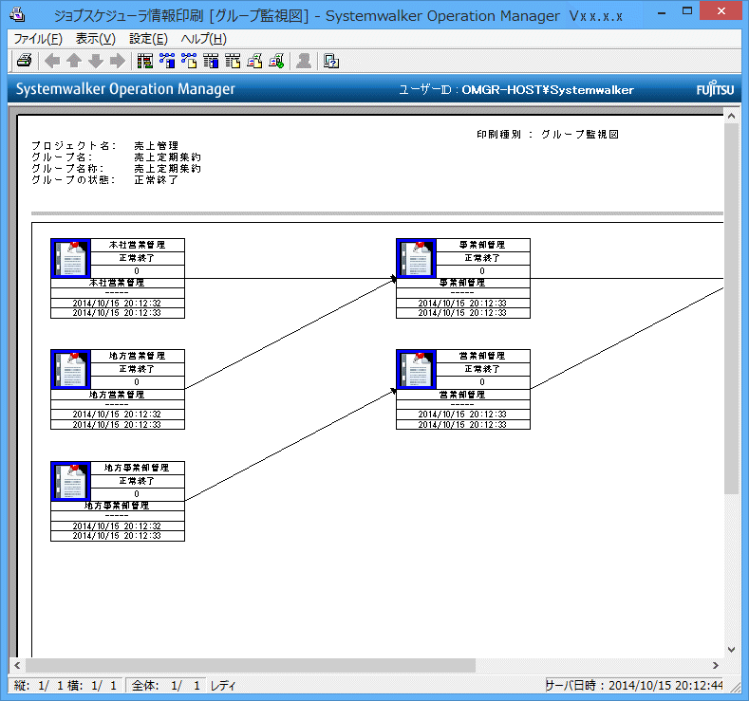This screenshot has height=701, width=749.
Task: Click the left arrow page navigation icon
Action: pos(52,61)
